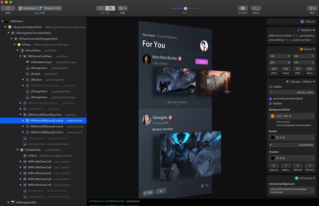This screenshot has height=206, width=319.
Task: Click the Yamagata post large artwork
Action: click(190, 156)
